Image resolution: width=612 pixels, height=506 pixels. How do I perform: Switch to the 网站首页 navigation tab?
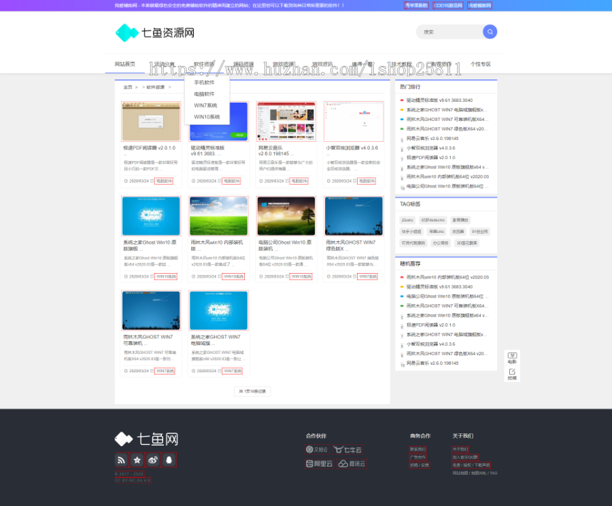[x=125, y=64]
